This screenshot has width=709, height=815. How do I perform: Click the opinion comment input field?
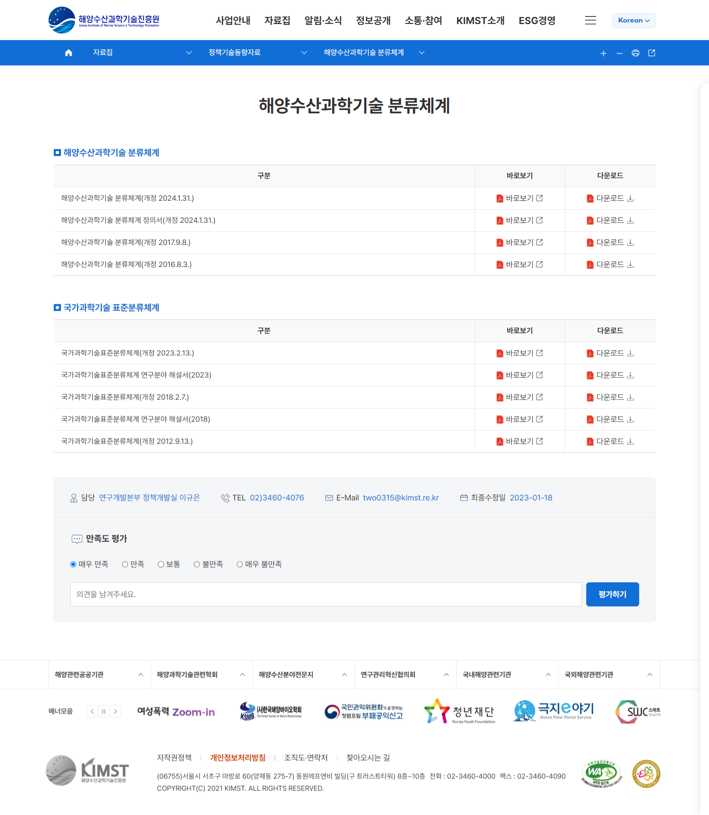pyautogui.click(x=325, y=594)
